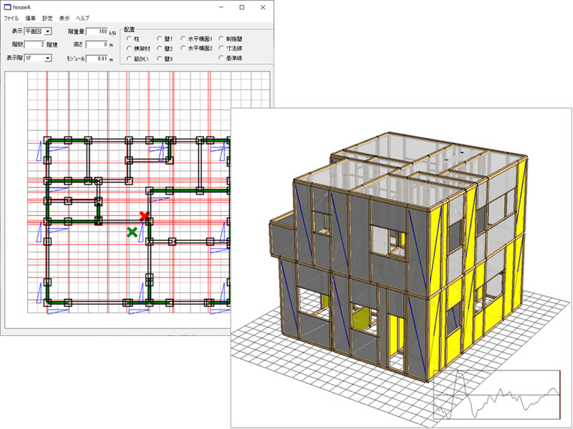Maximize the houseA window

(x=241, y=7)
